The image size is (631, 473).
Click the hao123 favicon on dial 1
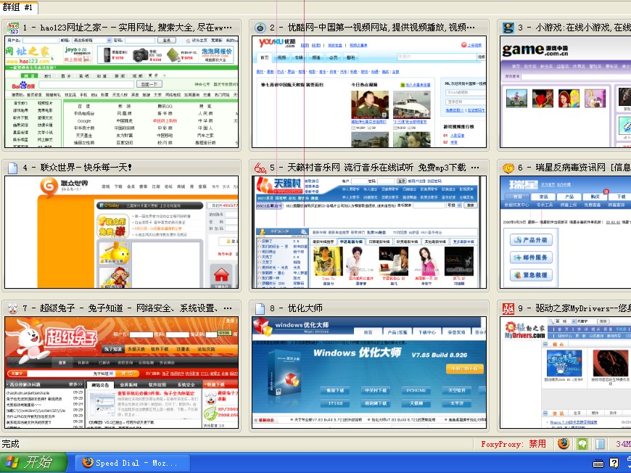click(13, 28)
